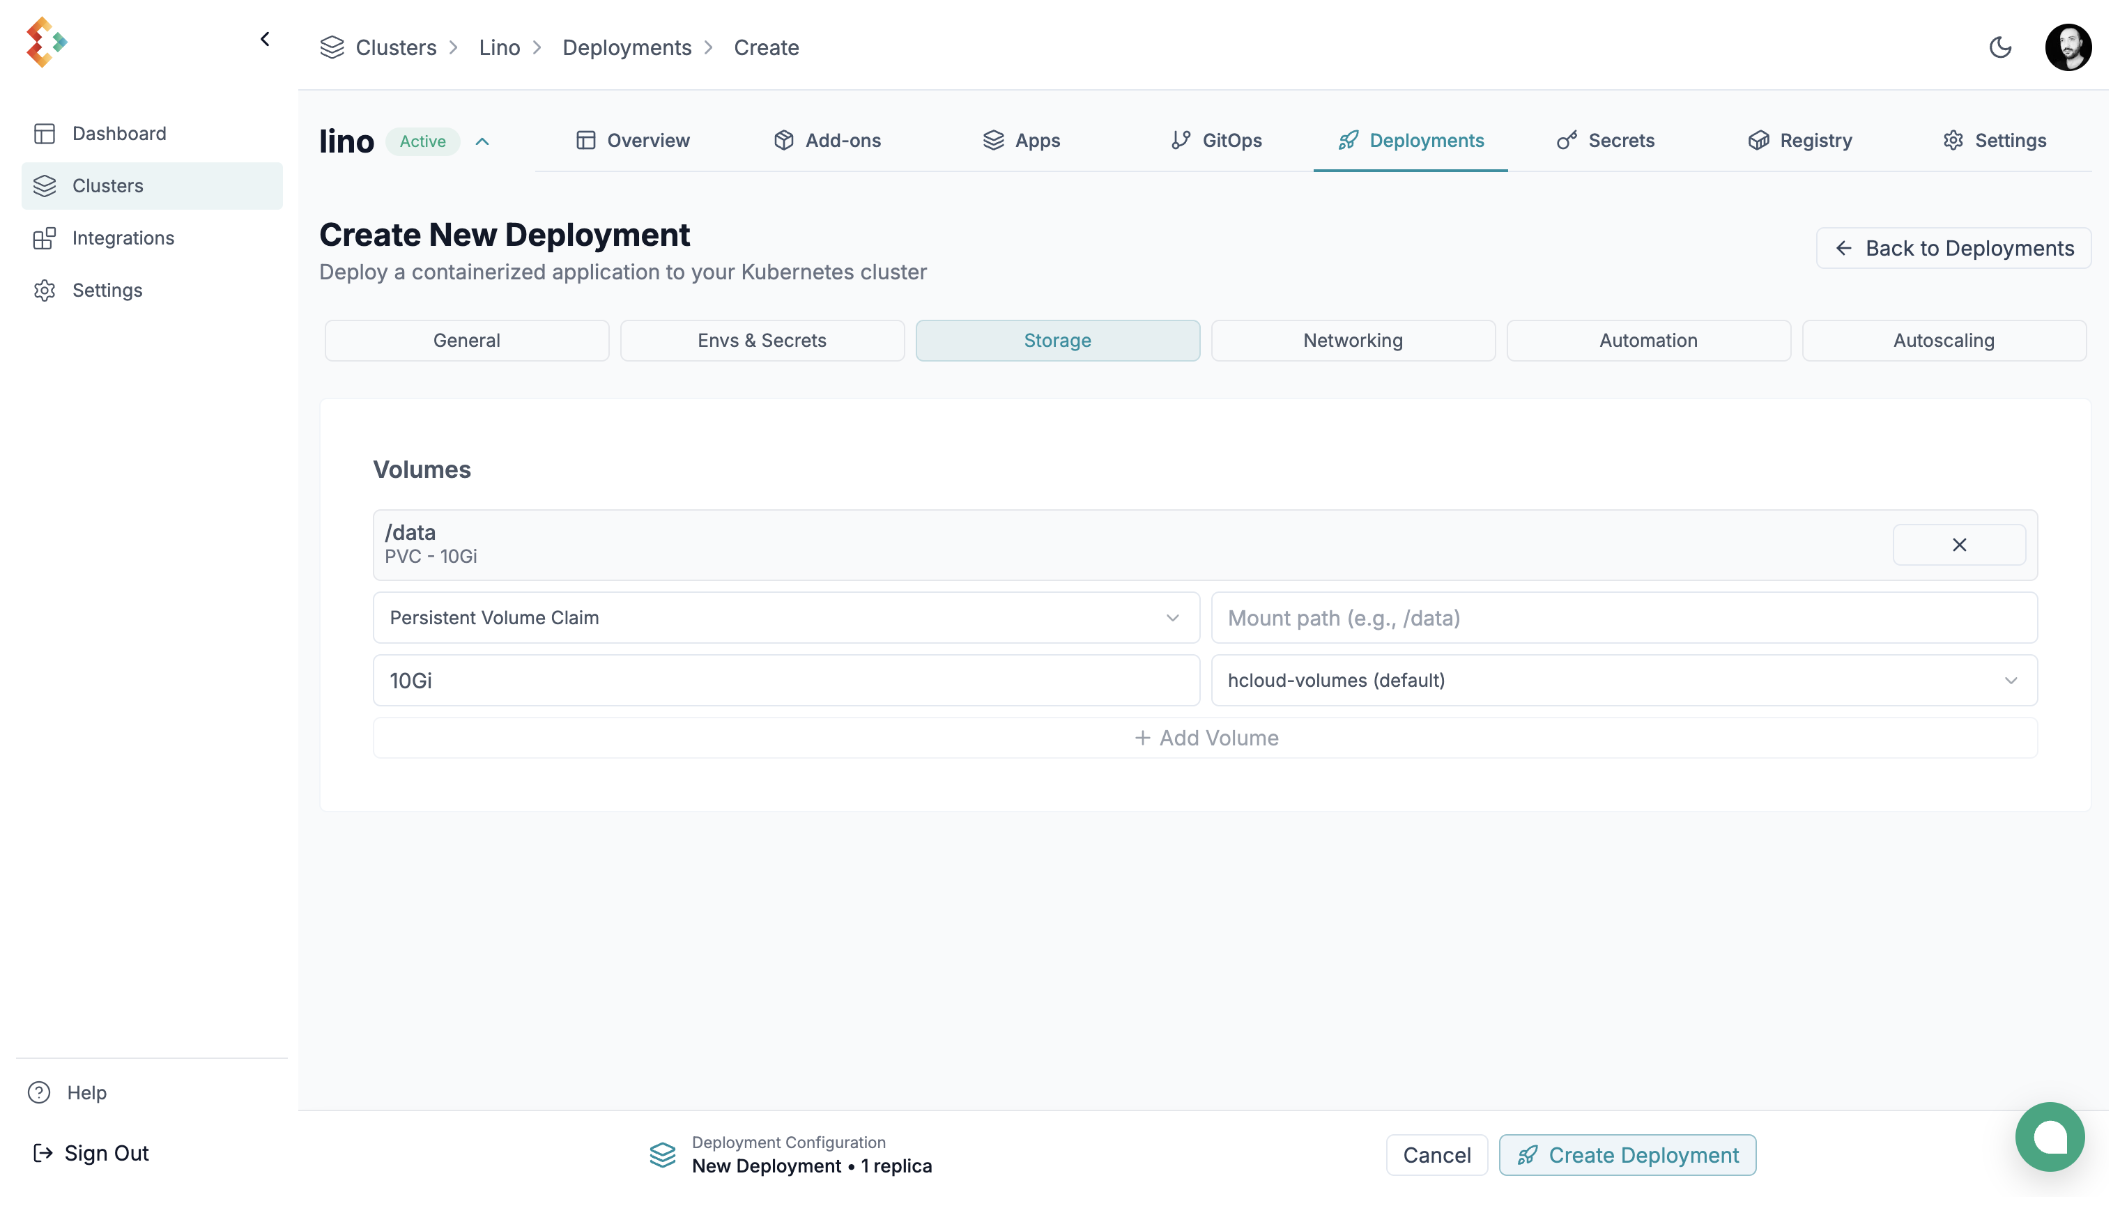Remove the /data volume with X
The height and width of the screenshot is (1208, 2120).
point(1959,545)
